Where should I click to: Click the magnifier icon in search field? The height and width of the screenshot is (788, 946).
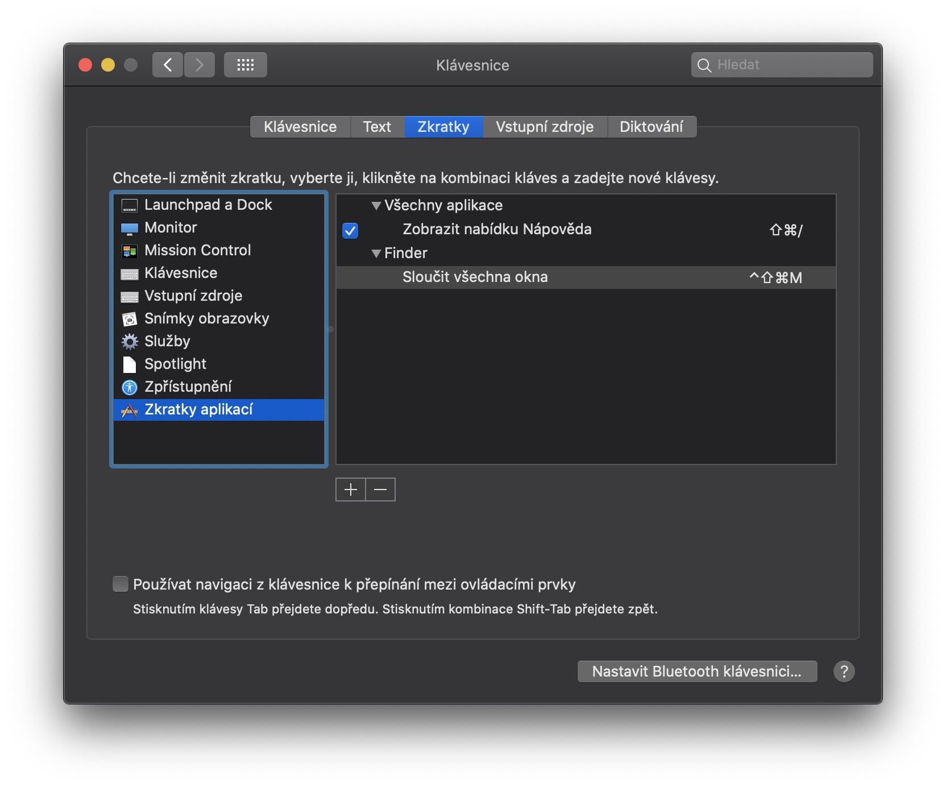(x=704, y=65)
